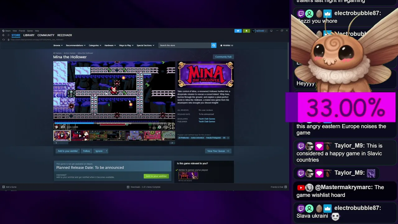Open Wishlist star link in store bar

227,45
